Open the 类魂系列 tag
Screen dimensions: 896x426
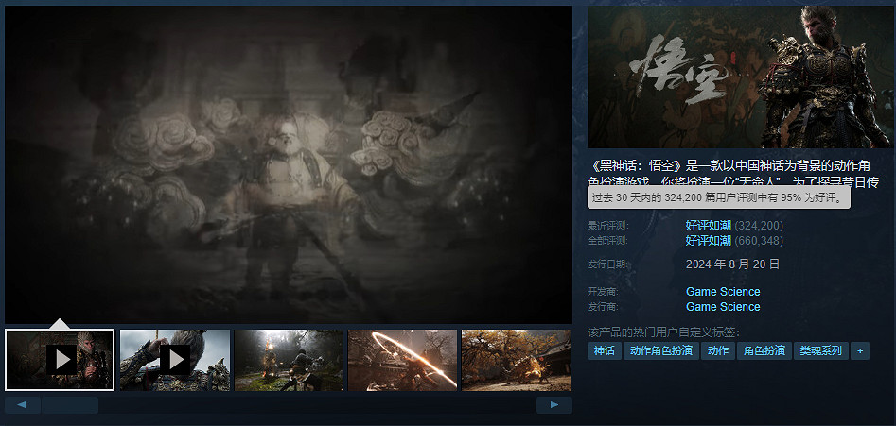tap(820, 350)
